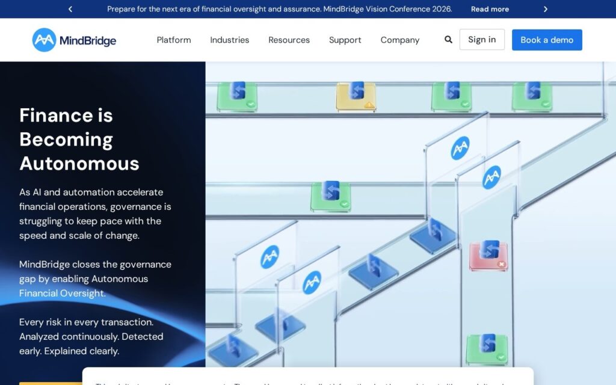Open the Company menu
The height and width of the screenshot is (385, 616).
[x=400, y=40]
